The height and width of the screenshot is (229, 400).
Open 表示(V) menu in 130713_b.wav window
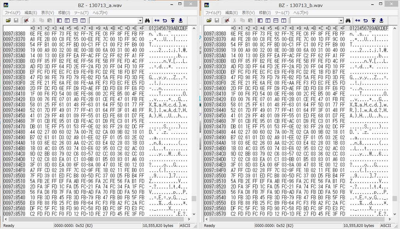click(248, 12)
